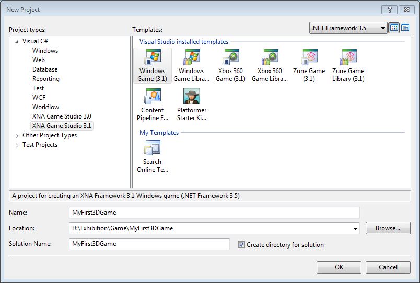
Task: Select the Web project type
Action: [x=38, y=60]
